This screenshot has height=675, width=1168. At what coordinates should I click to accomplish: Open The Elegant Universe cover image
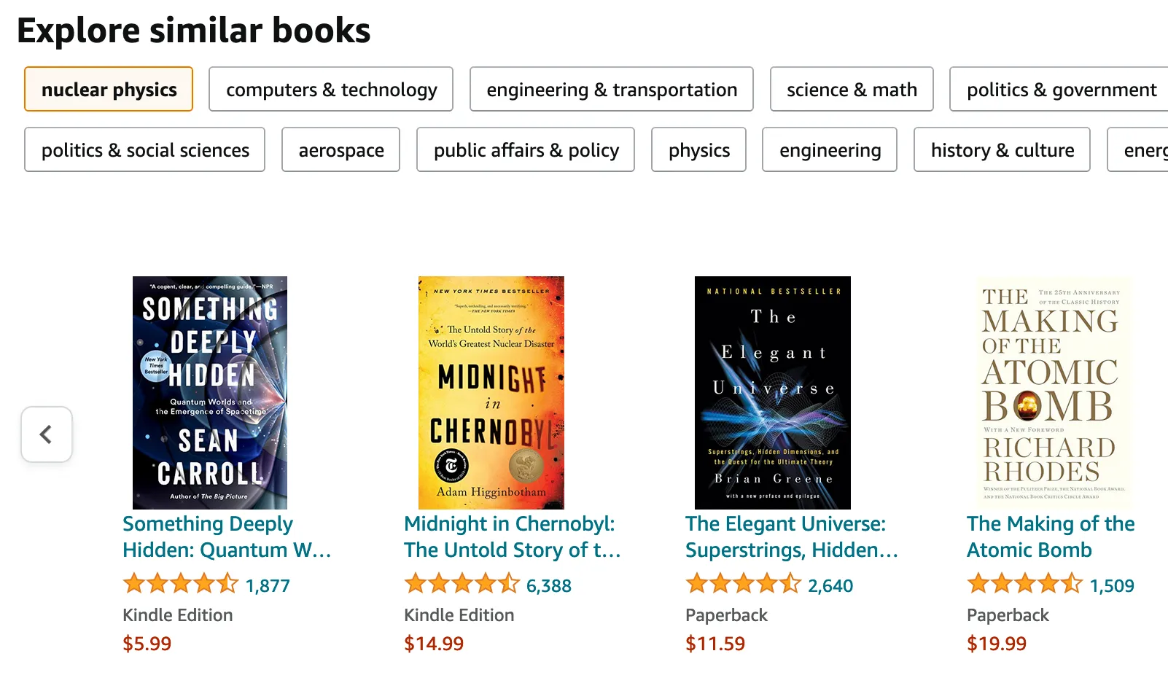click(x=771, y=392)
